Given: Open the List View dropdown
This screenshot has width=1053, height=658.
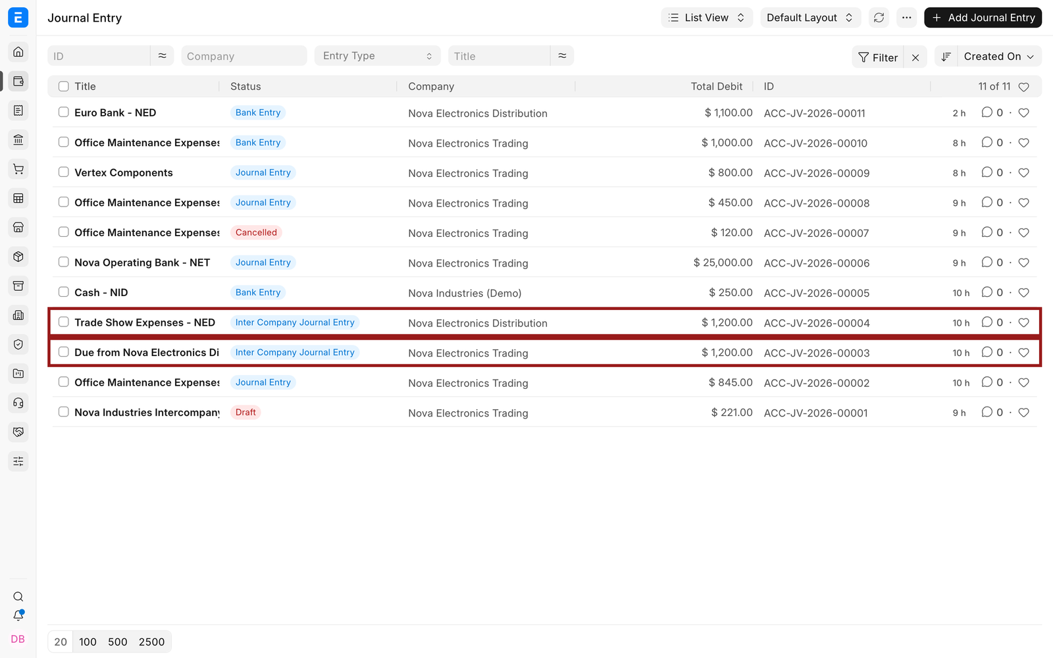Looking at the screenshot, I should point(707,18).
